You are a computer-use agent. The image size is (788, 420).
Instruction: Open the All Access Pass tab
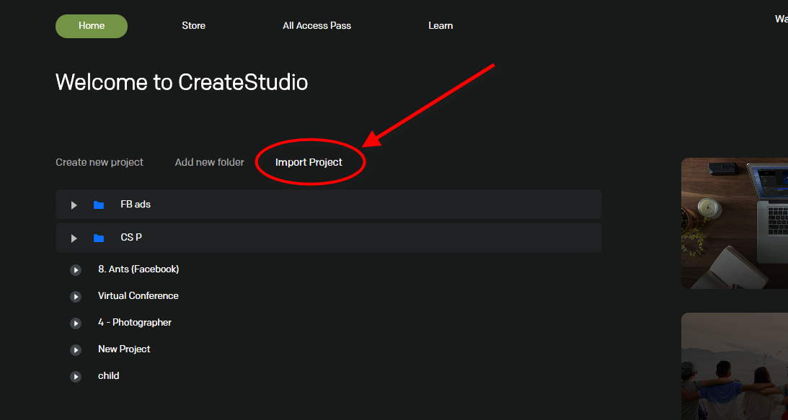point(316,26)
